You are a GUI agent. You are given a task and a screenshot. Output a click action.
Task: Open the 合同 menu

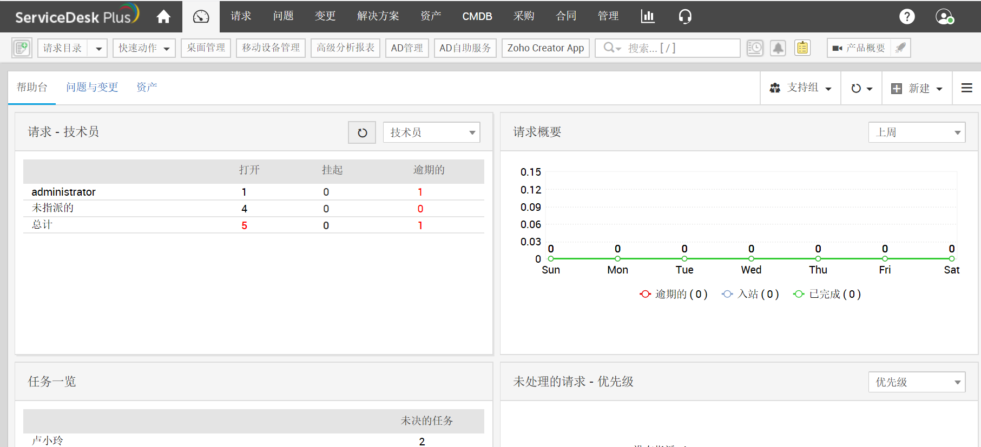tap(566, 16)
